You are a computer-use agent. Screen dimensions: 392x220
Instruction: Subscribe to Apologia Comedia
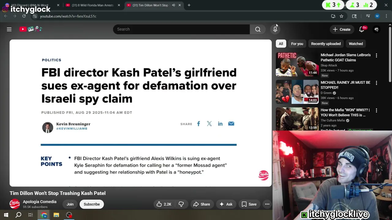pyautogui.click(x=92, y=204)
